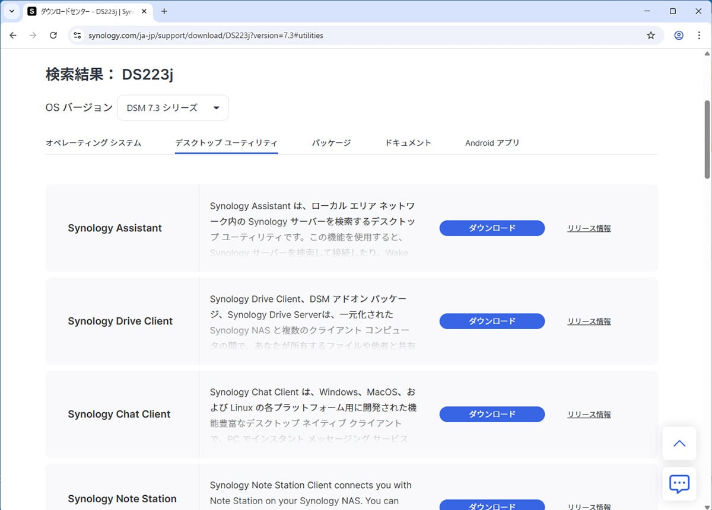Open a new browser tab
Viewport: 712px width, 510px height.
coord(164,11)
